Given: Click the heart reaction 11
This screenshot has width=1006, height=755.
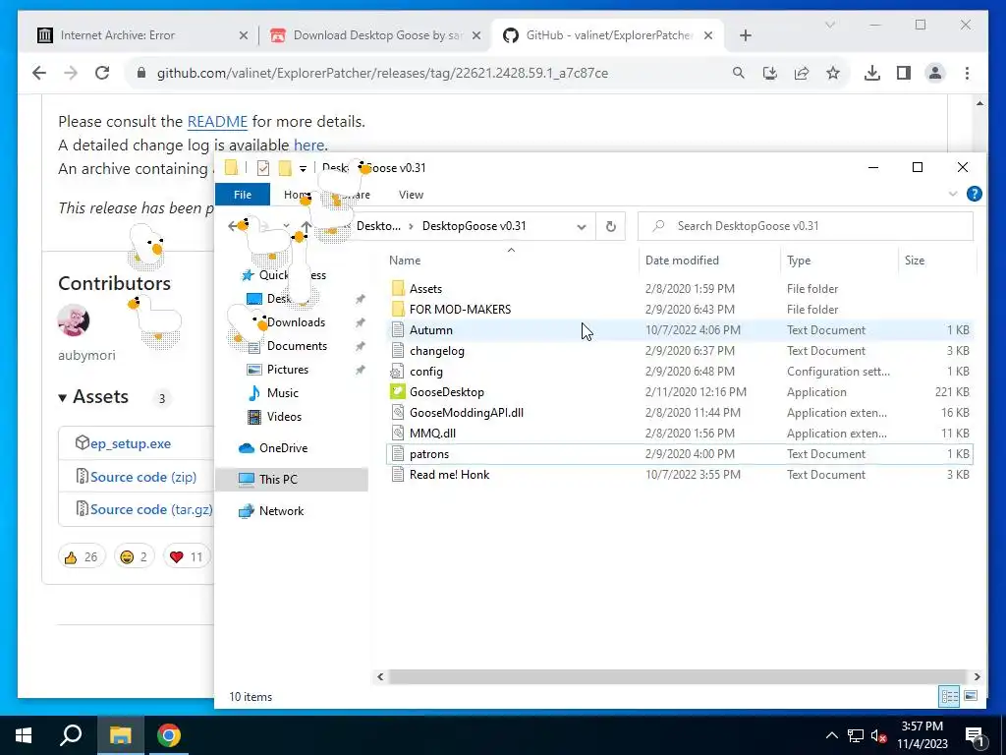Looking at the screenshot, I should point(186,556).
